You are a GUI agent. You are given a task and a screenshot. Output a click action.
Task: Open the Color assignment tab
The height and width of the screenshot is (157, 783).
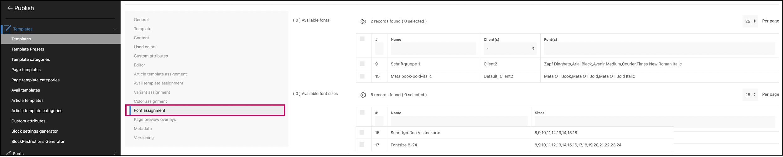[150, 101]
